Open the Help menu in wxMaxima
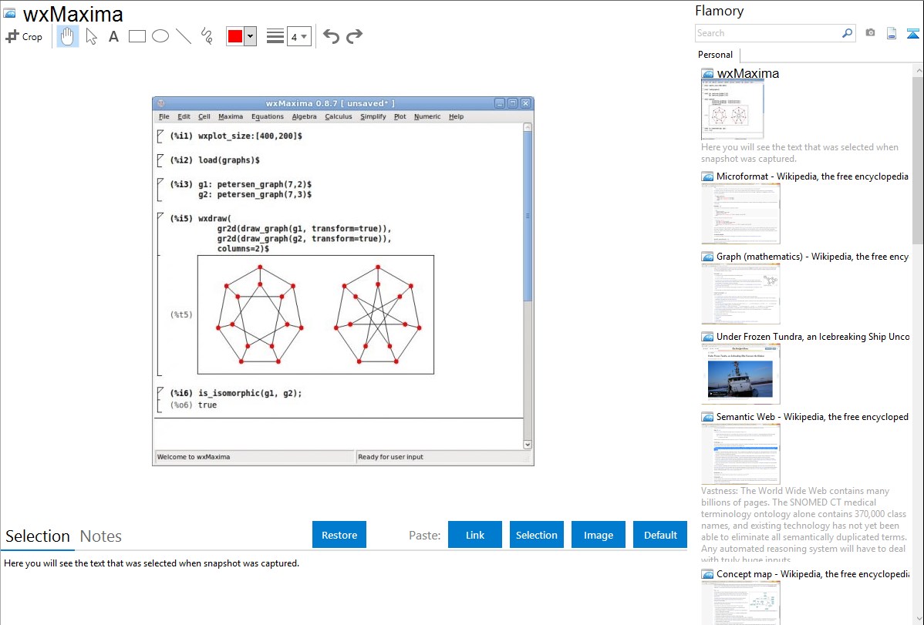 (x=456, y=116)
